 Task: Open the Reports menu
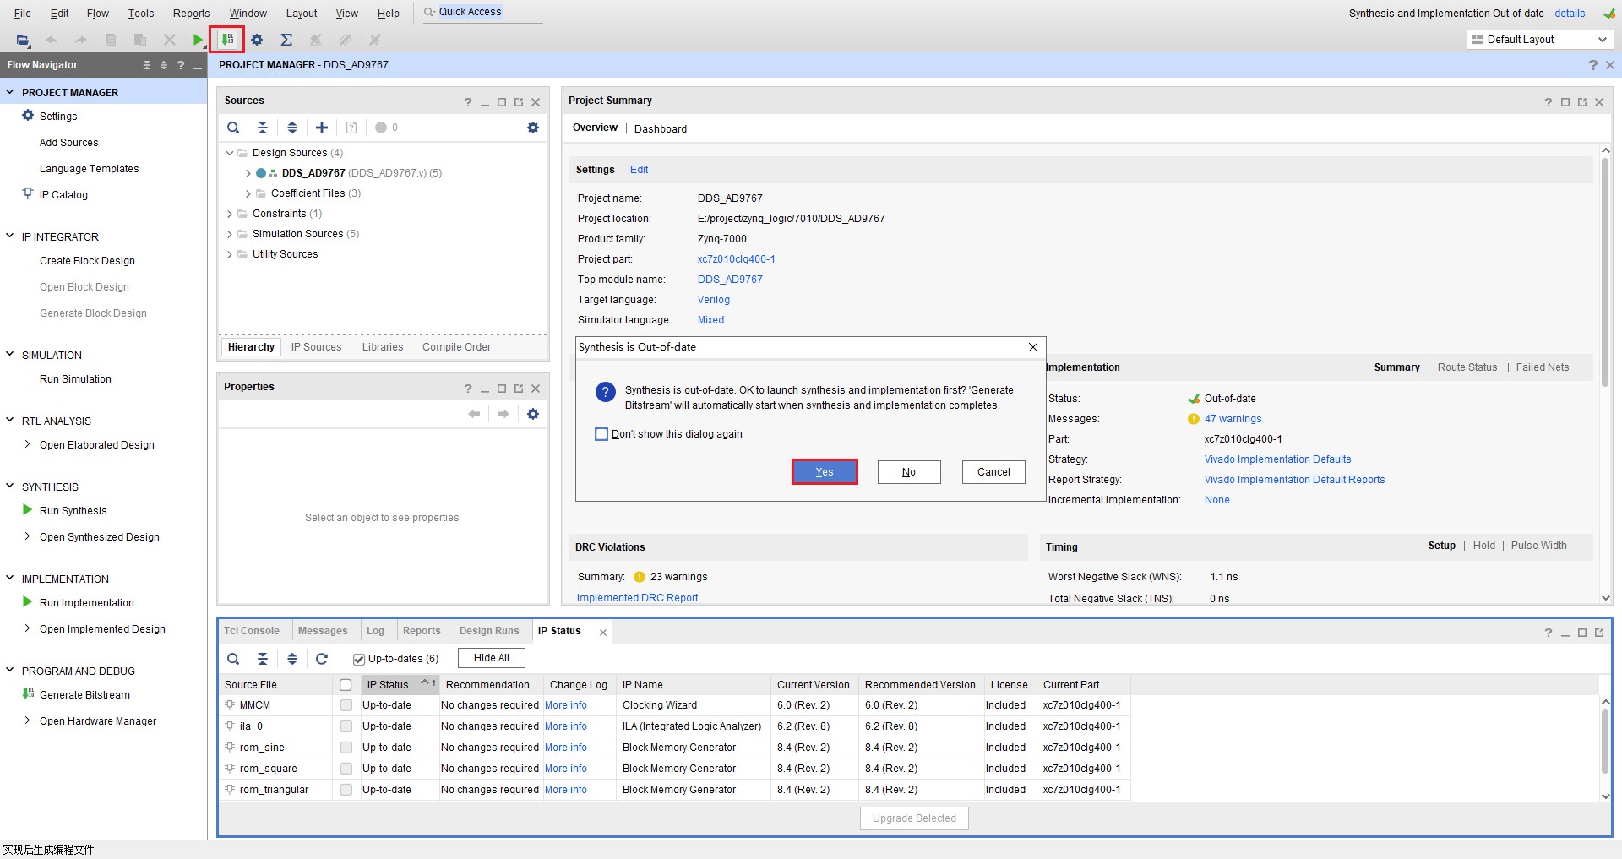(191, 13)
